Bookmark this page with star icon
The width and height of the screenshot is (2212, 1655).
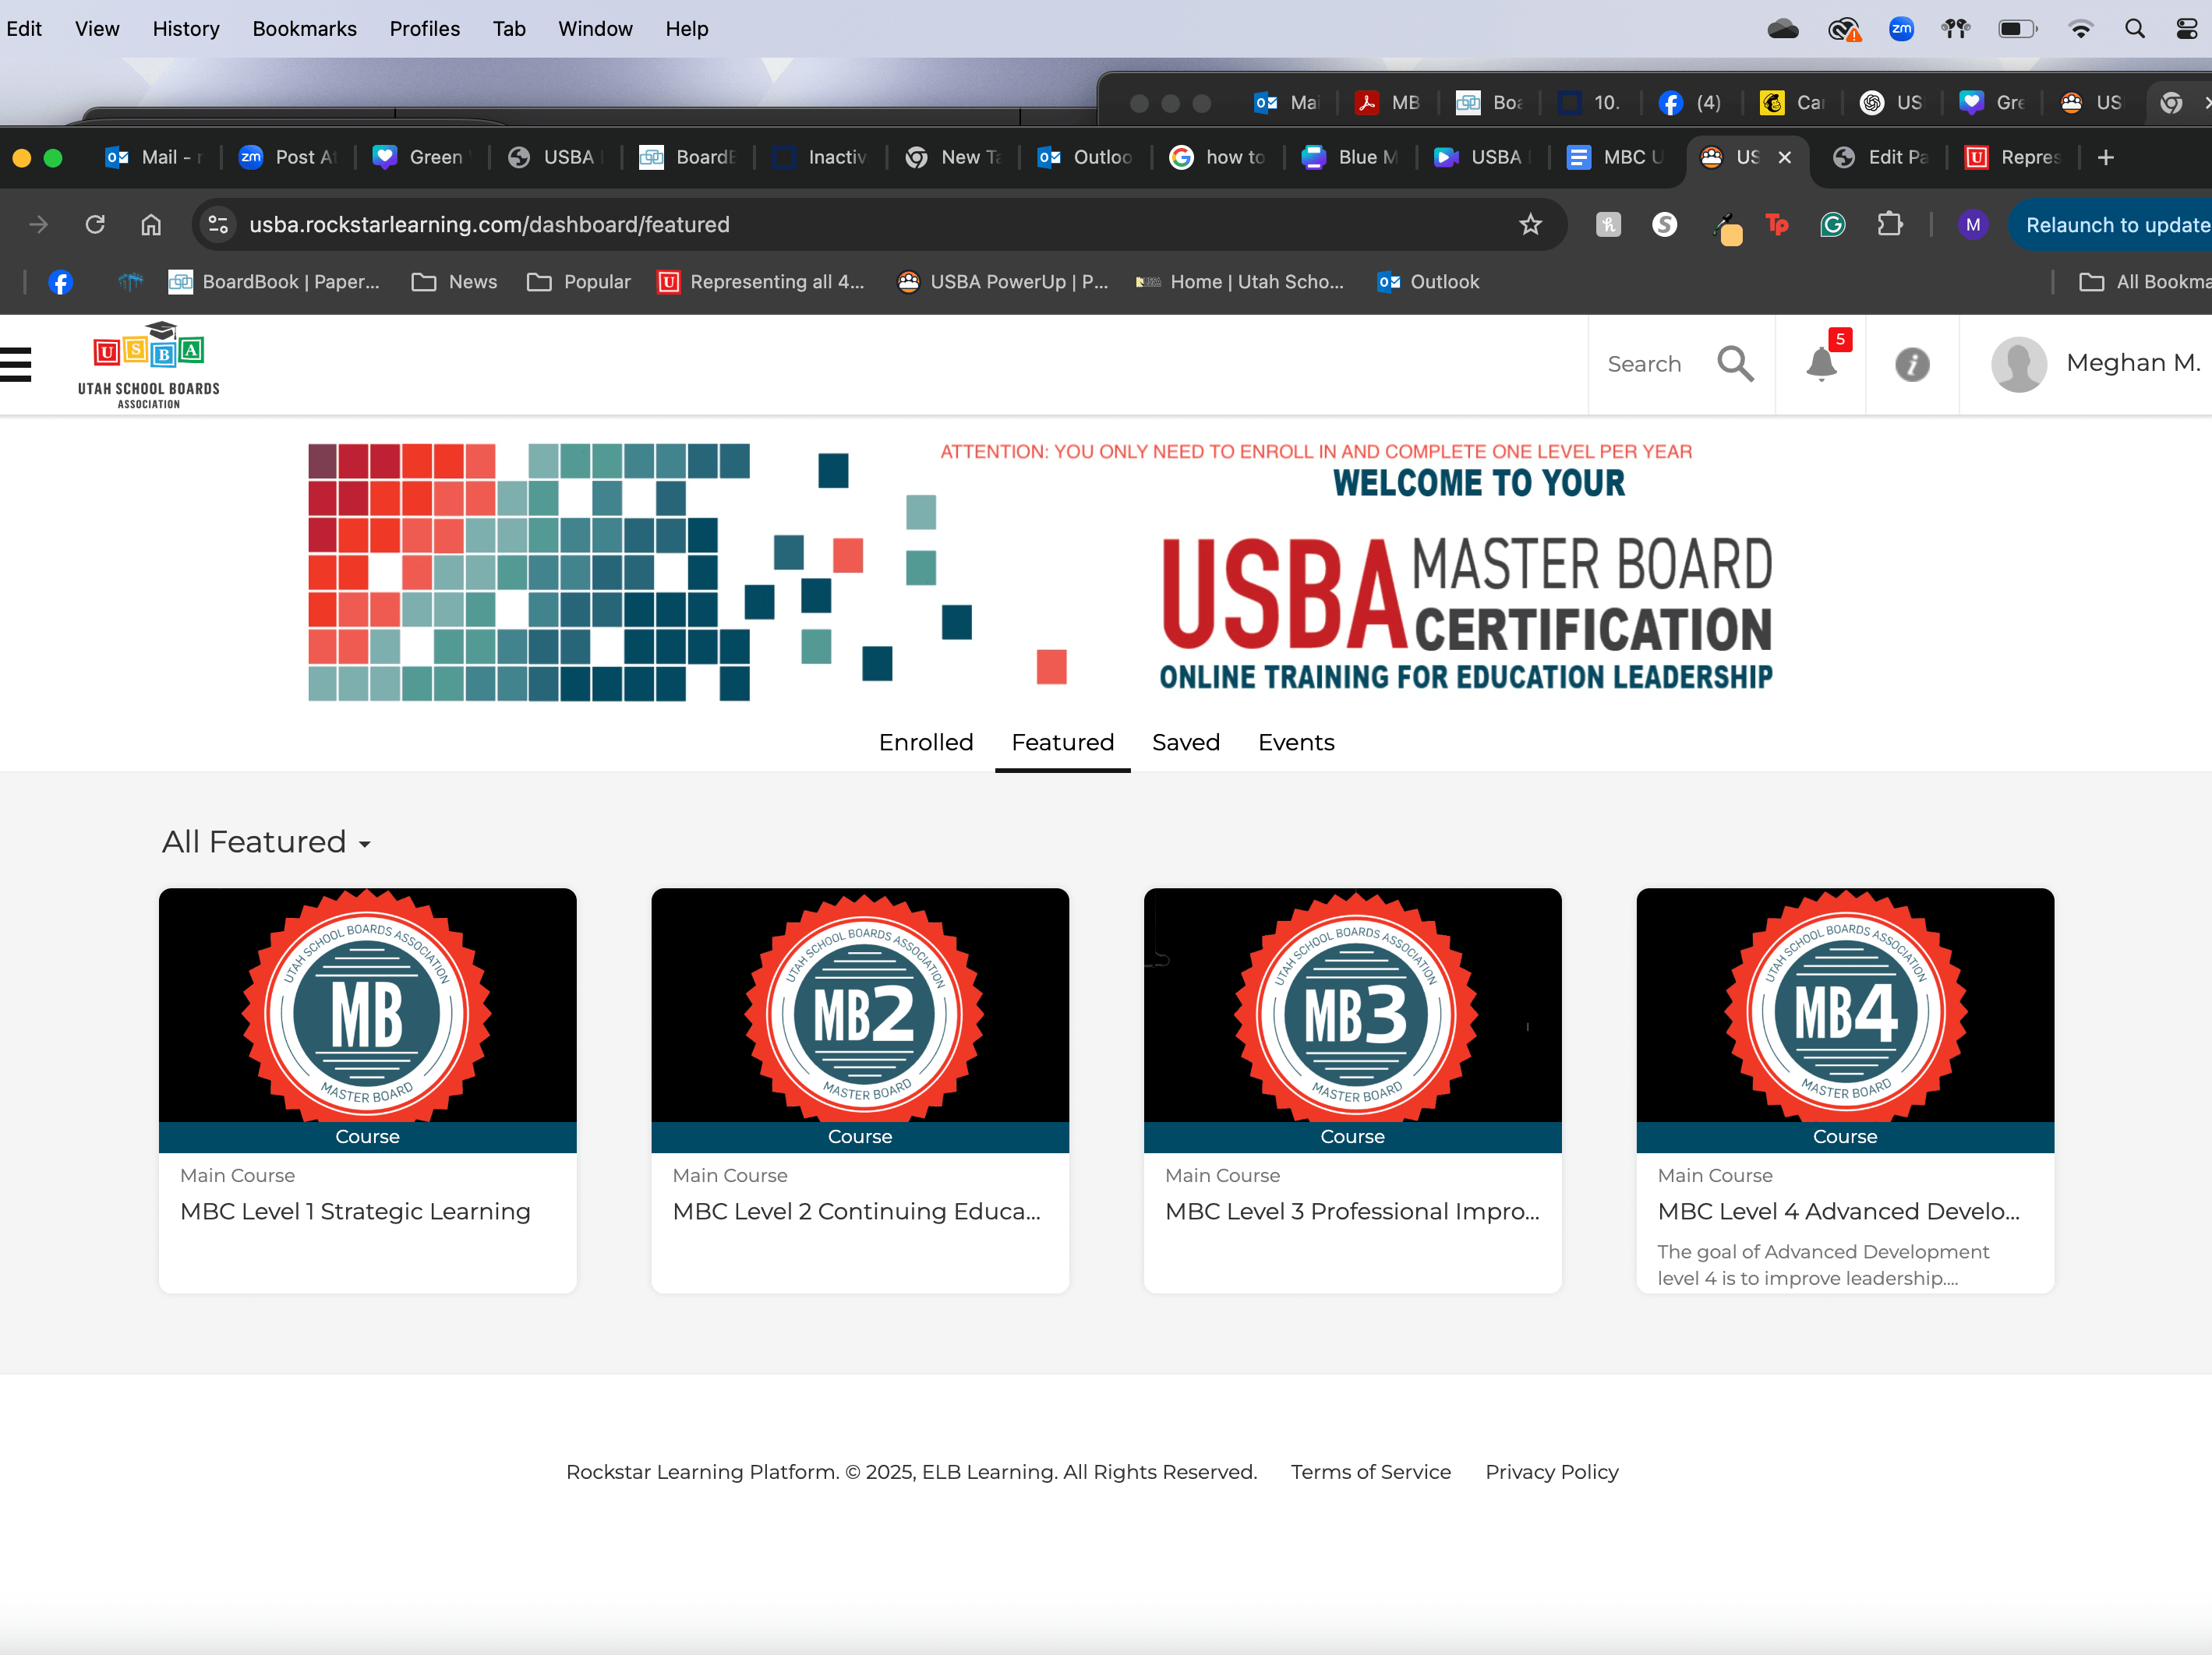click(x=1530, y=224)
